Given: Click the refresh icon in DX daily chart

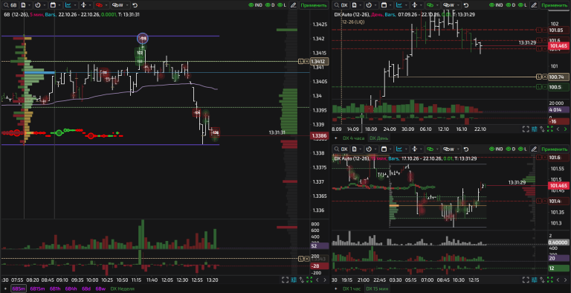Looking at the screenshot, I should pos(466,5).
